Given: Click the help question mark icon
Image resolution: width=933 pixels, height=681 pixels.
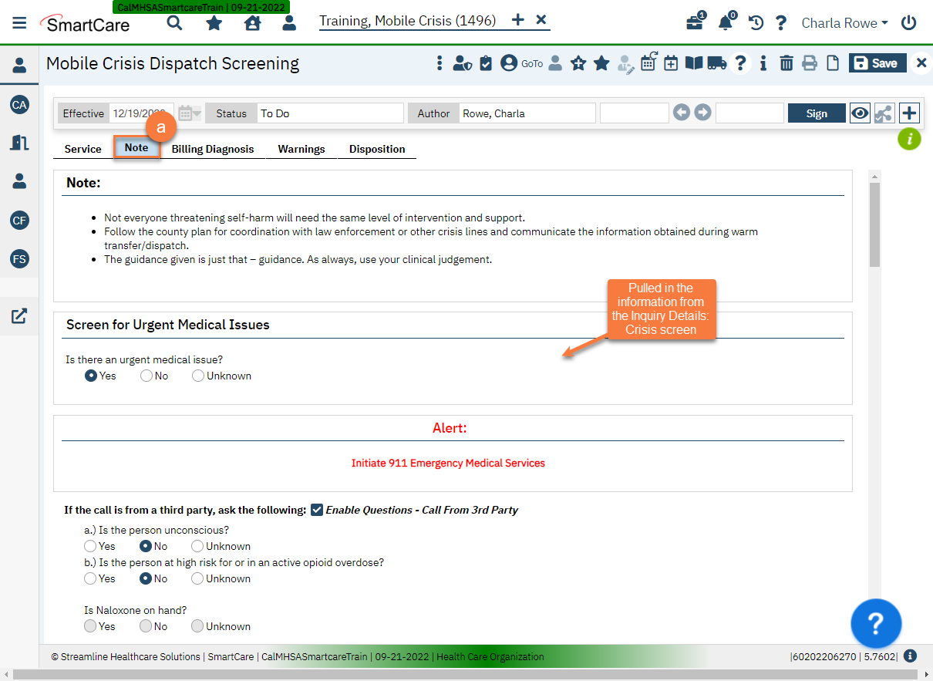Looking at the screenshot, I should [781, 23].
